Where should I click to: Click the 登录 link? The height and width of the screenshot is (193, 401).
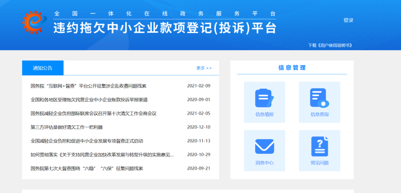coord(348,20)
